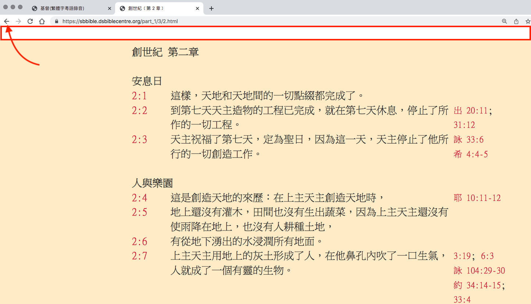This screenshot has height=304, width=531.
Task: Open a new tab with the plus button
Action: (x=211, y=8)
